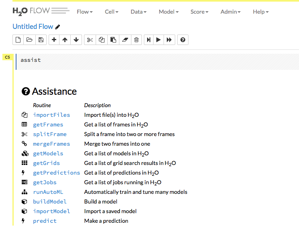Run the cell with the play icon
Screen dimensions: 299x234
[158, 40]
